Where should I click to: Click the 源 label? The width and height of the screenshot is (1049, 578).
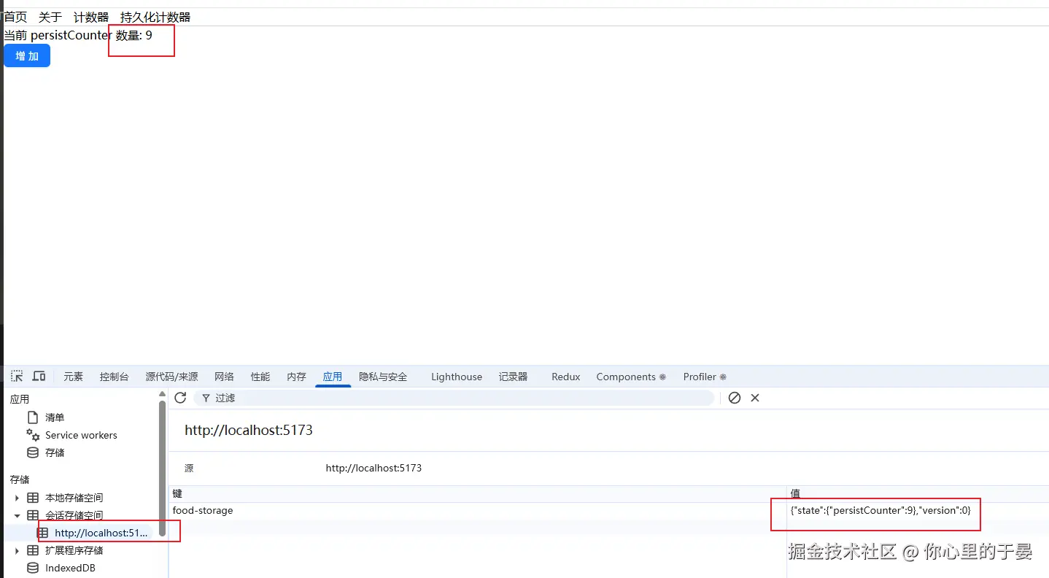189,468
